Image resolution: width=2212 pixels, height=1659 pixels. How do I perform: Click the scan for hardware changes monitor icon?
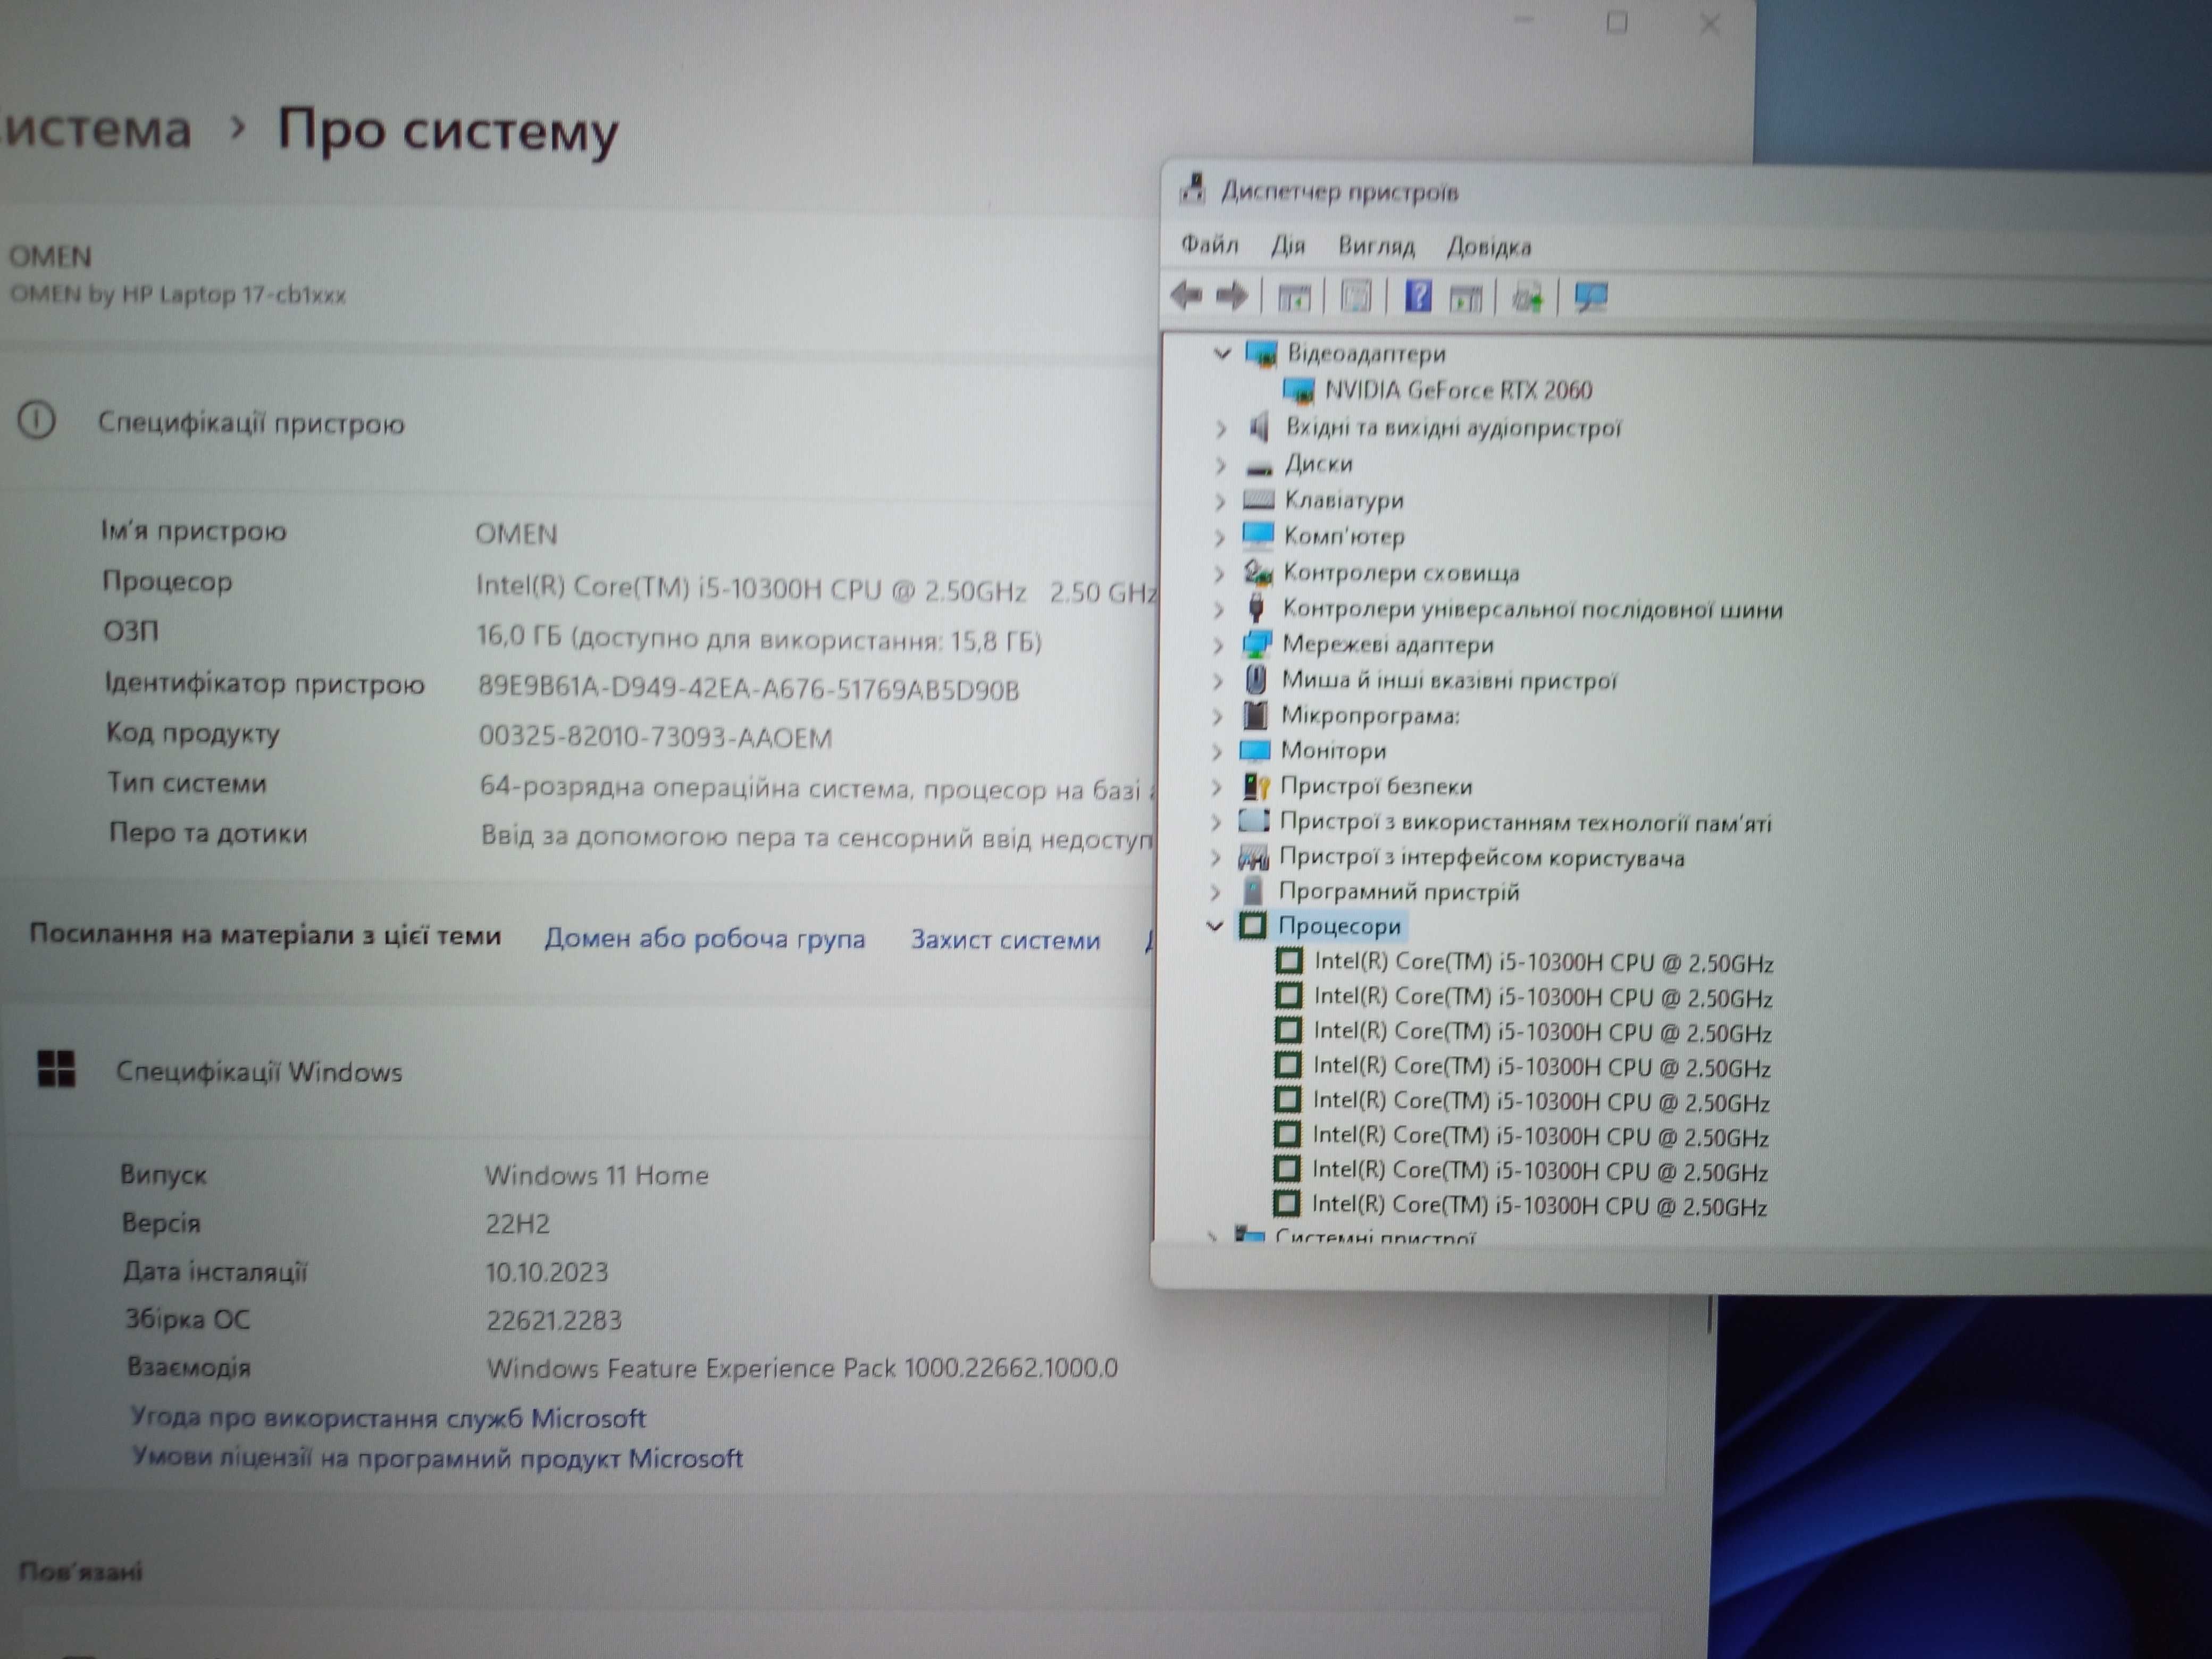(x=1591, y=297)
